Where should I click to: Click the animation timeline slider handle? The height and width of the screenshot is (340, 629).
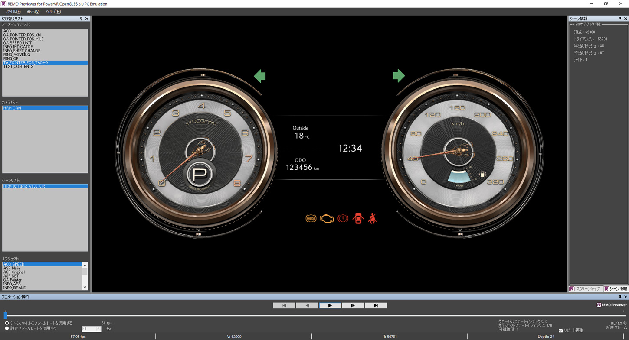click(5, 315)
